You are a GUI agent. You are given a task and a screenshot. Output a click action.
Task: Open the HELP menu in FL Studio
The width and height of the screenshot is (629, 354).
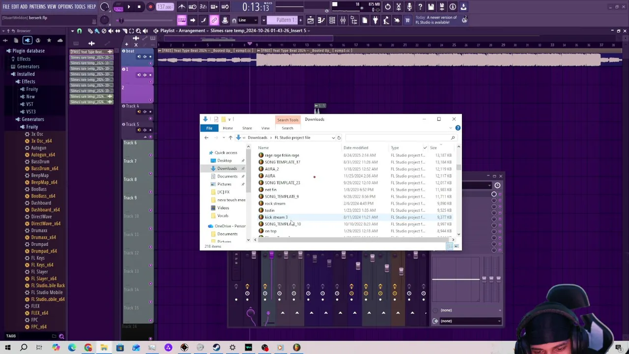click(x=91, y=7)
